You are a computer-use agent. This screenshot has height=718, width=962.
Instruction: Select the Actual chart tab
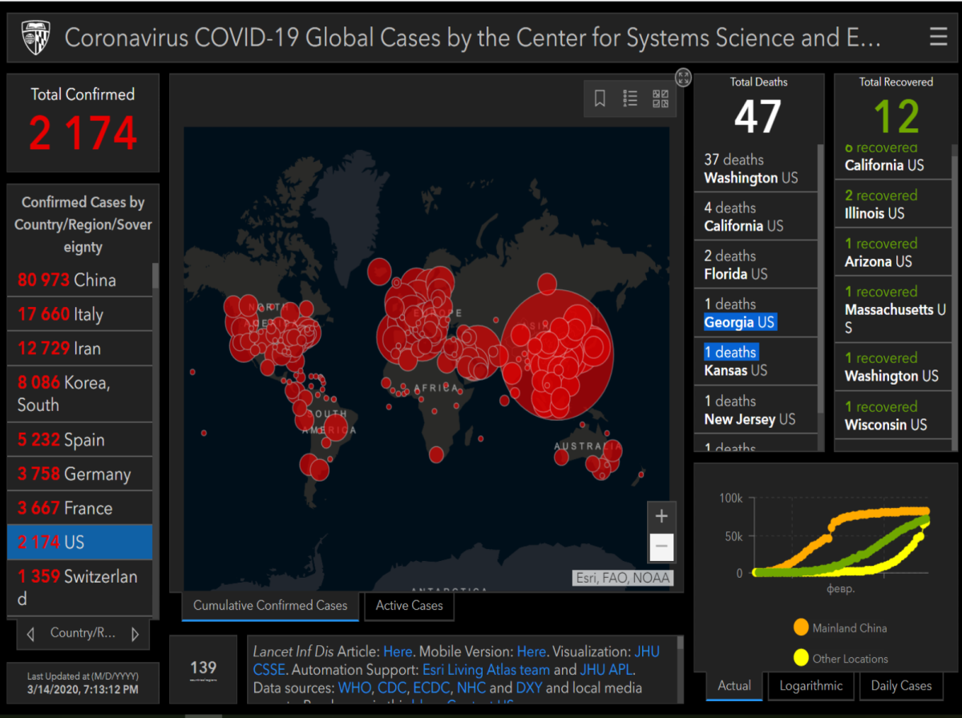point(734,686)
